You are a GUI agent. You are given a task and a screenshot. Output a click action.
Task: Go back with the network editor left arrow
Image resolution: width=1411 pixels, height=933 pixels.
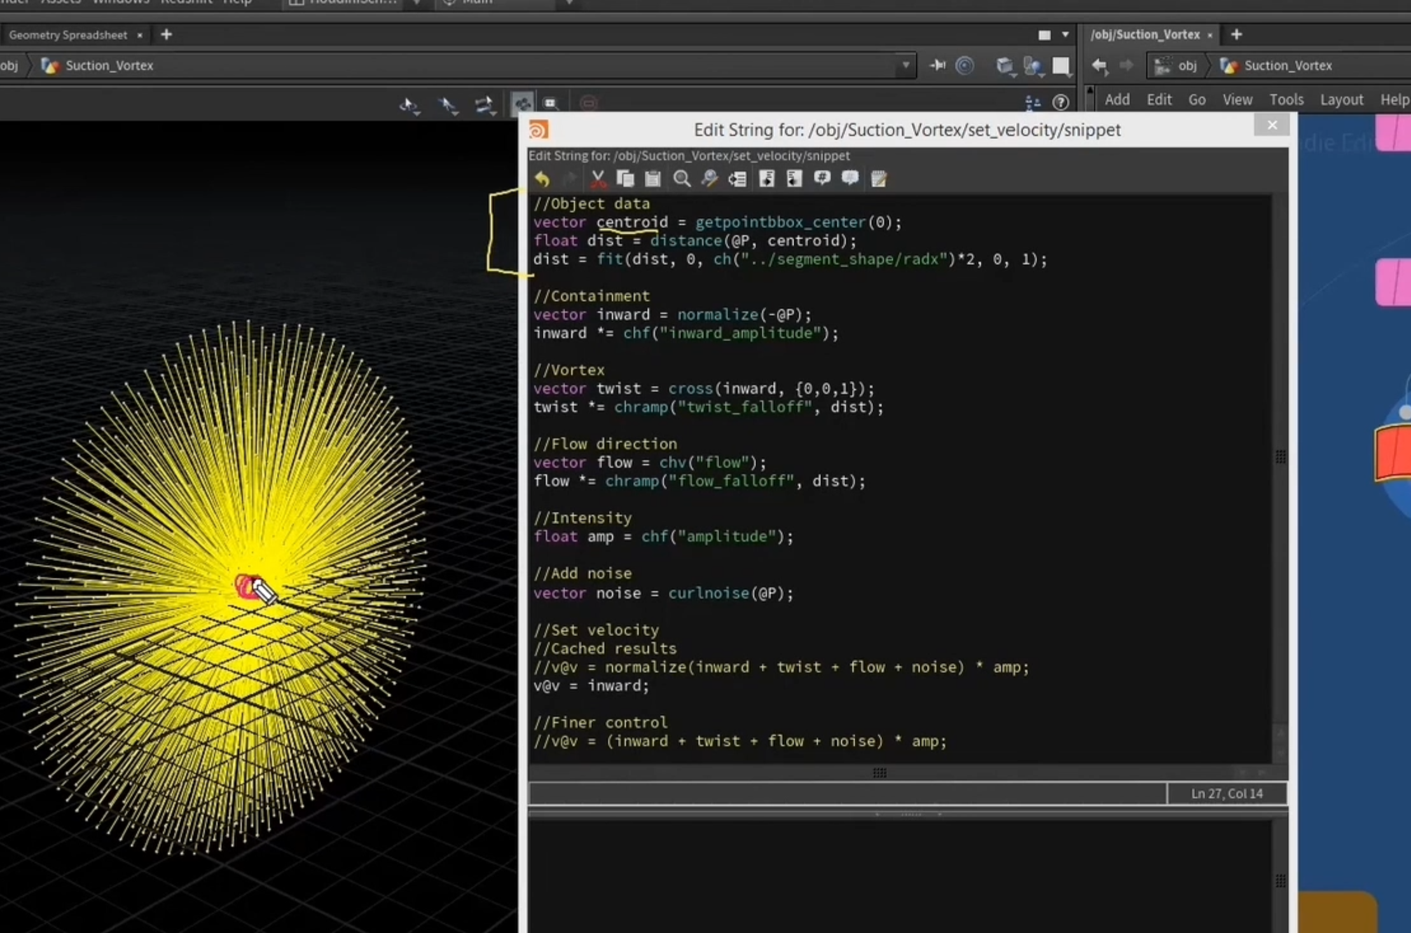click(x=1099, y=65)
